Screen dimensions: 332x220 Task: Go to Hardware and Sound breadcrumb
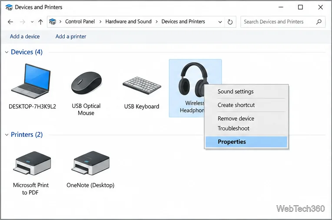(x=128, y=22)
